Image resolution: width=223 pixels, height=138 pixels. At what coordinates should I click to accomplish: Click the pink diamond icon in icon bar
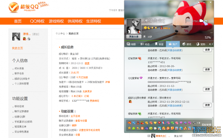(176, 123)
